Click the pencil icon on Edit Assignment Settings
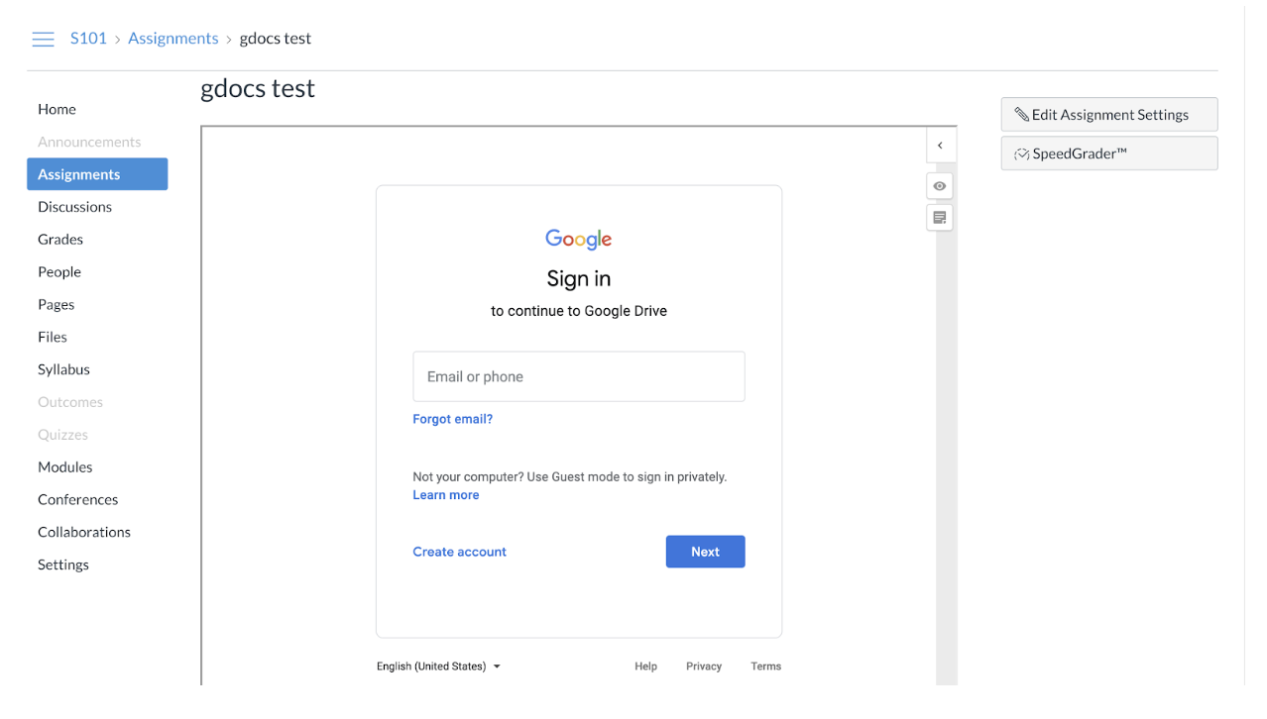Screen dimensions: 1267x719 point(1021,115)
